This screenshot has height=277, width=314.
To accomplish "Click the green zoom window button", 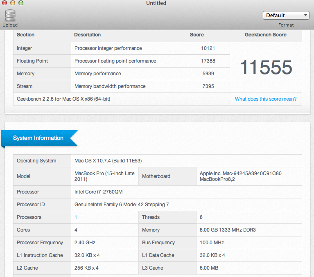I will tap(21, 3).
